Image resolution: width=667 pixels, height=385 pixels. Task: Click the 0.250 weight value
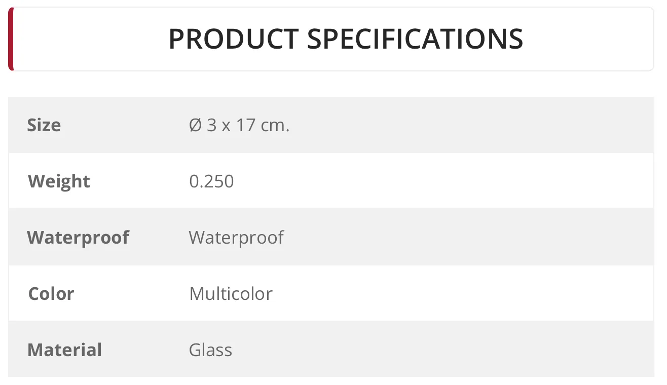(x=211, y=181)
